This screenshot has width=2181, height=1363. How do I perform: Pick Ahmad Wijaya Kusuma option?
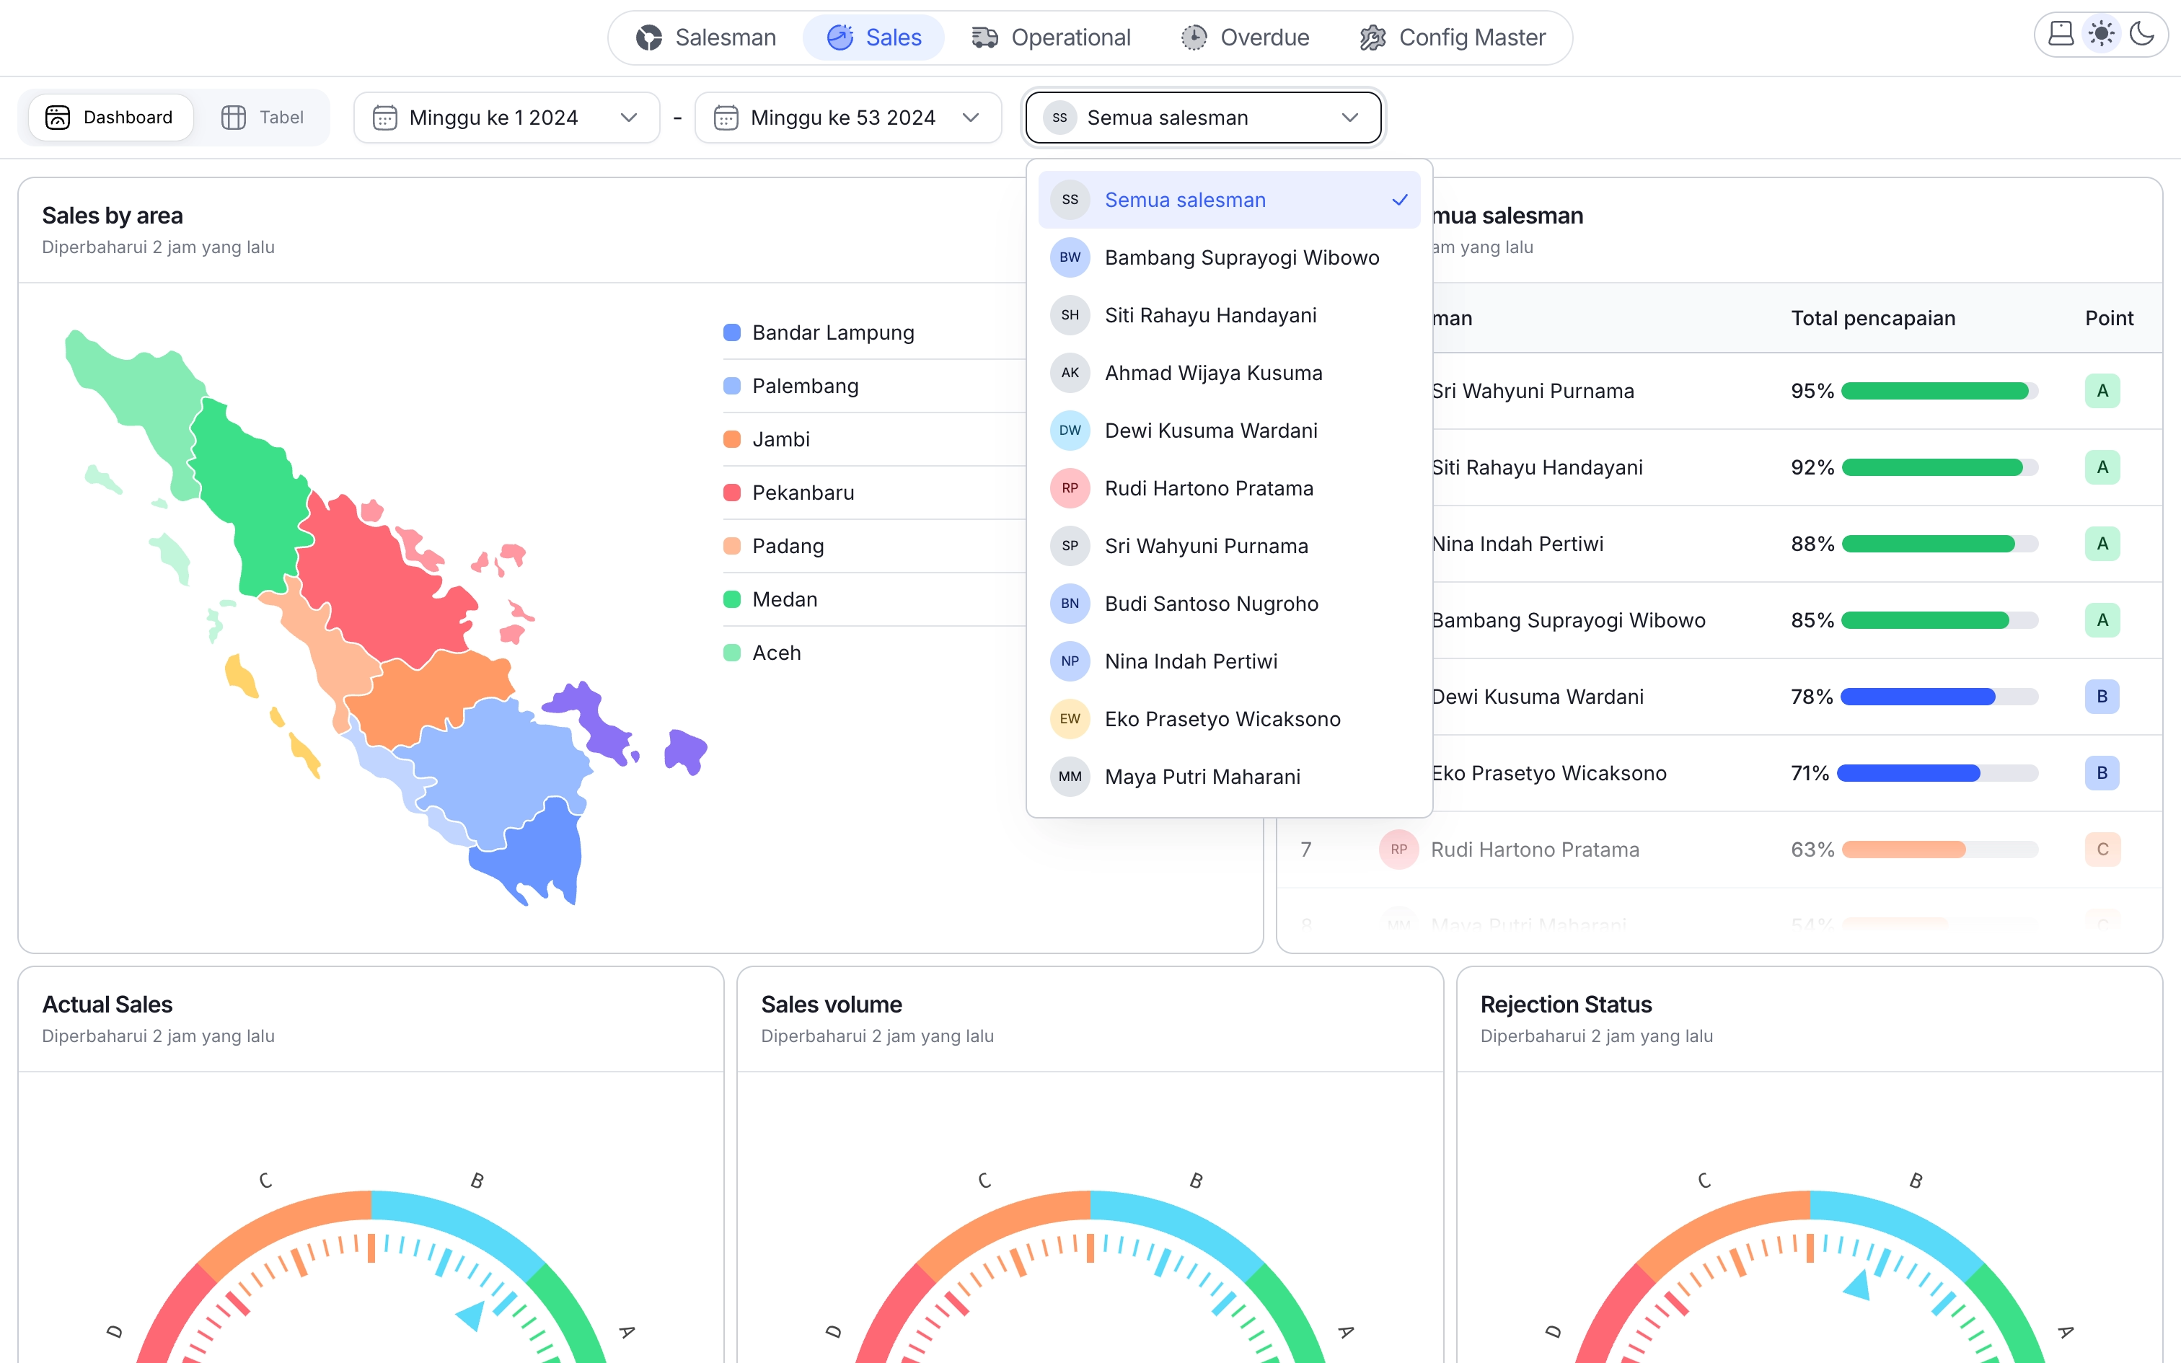pos(1229,374)
